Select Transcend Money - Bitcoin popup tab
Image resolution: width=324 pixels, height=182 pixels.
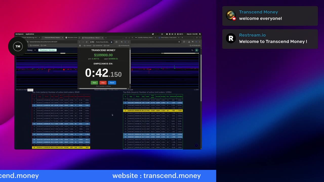tap(92, 38)
